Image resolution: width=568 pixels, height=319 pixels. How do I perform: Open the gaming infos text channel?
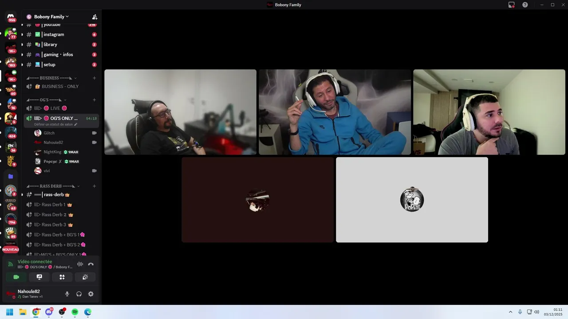pyautogui.click(x=61, y=54)
